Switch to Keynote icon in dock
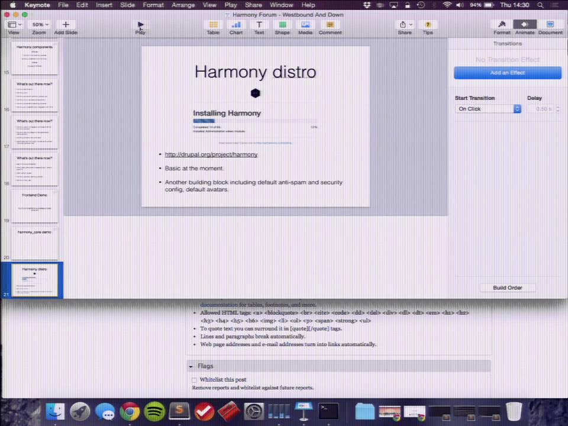 click(304, 412)
